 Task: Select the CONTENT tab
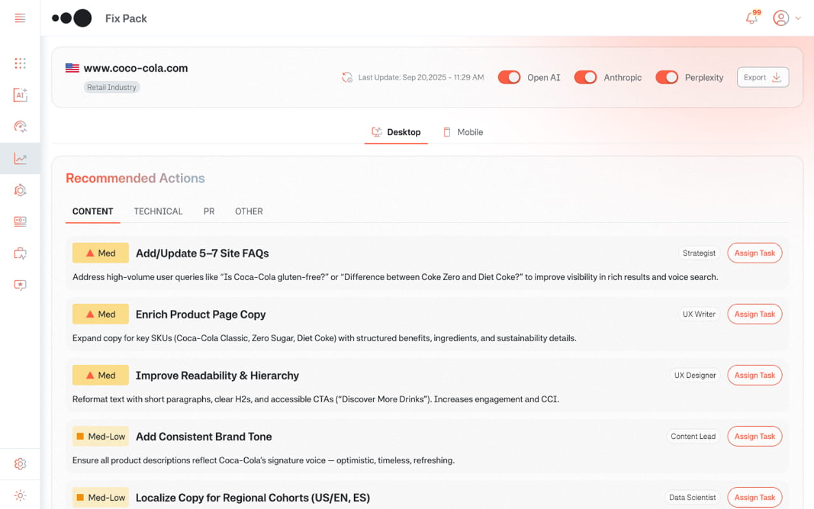click(93, 211)
